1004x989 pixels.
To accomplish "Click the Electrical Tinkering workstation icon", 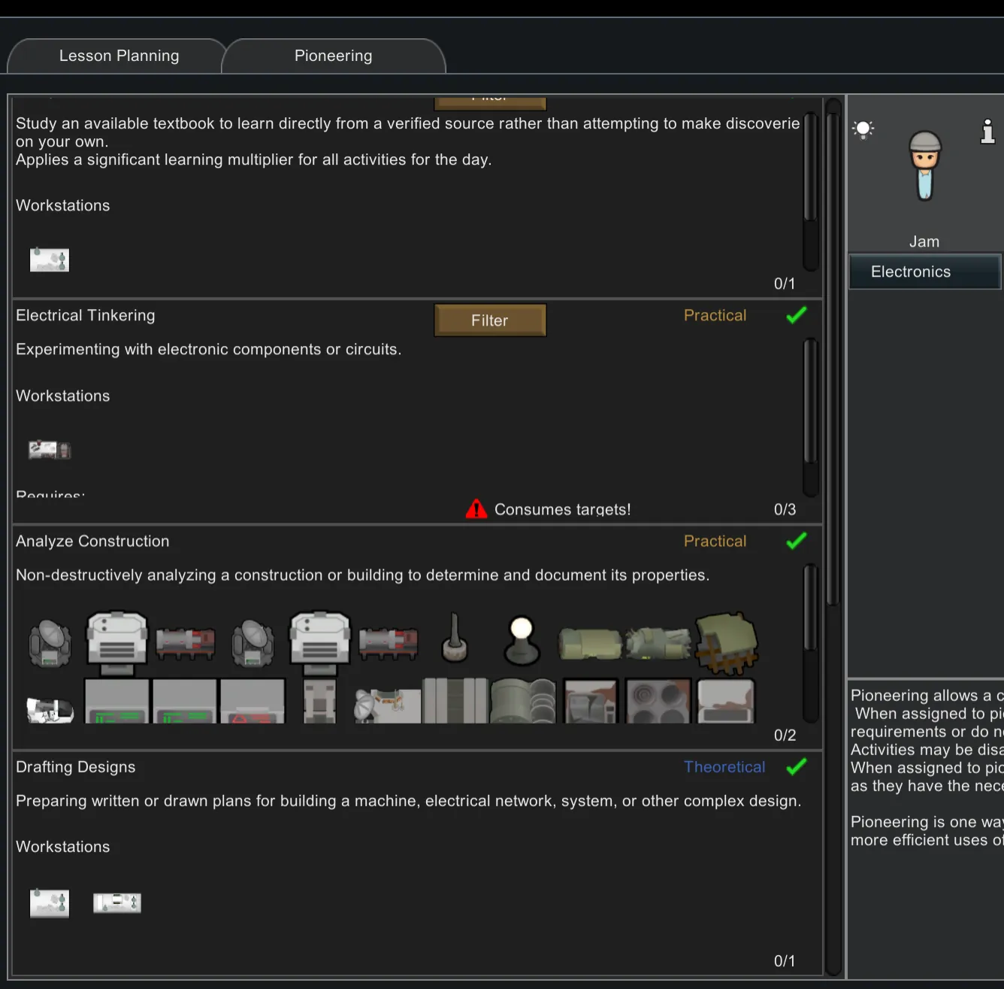I will 50,450.
